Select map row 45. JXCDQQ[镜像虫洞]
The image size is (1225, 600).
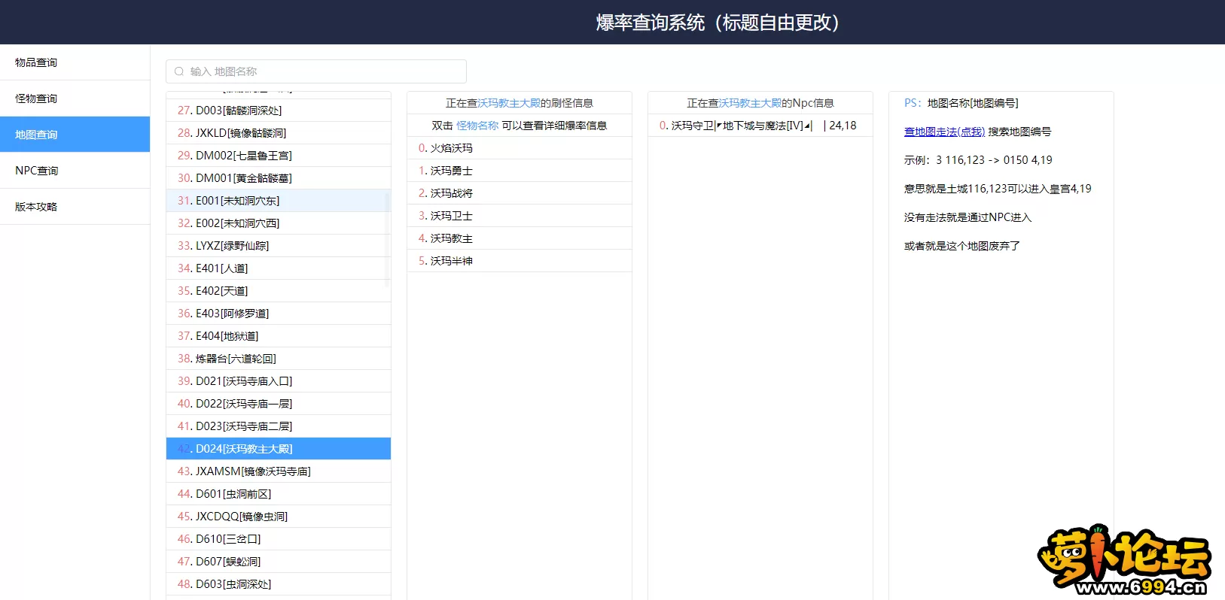click(x=279, y=517)
